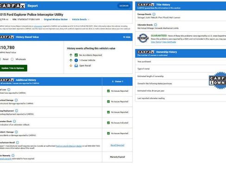This screenshot has height=169, width=226.
Task: Click the Warranty Expired text
Action: (x=117, y=157)
